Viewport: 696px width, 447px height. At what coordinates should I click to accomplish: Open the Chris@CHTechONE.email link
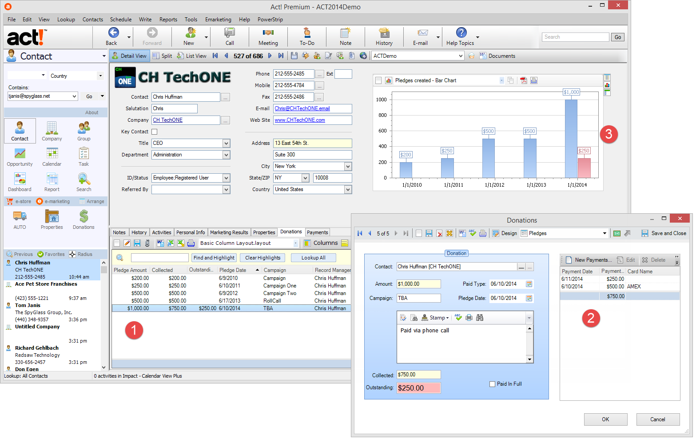click(x=302, y=108)
